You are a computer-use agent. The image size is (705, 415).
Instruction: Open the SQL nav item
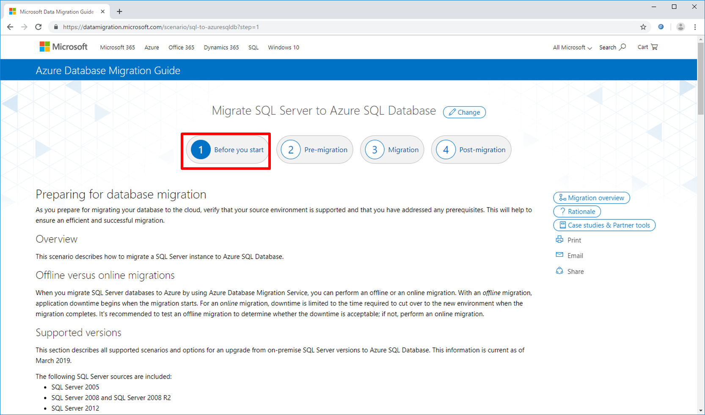[x=253, y=47]
